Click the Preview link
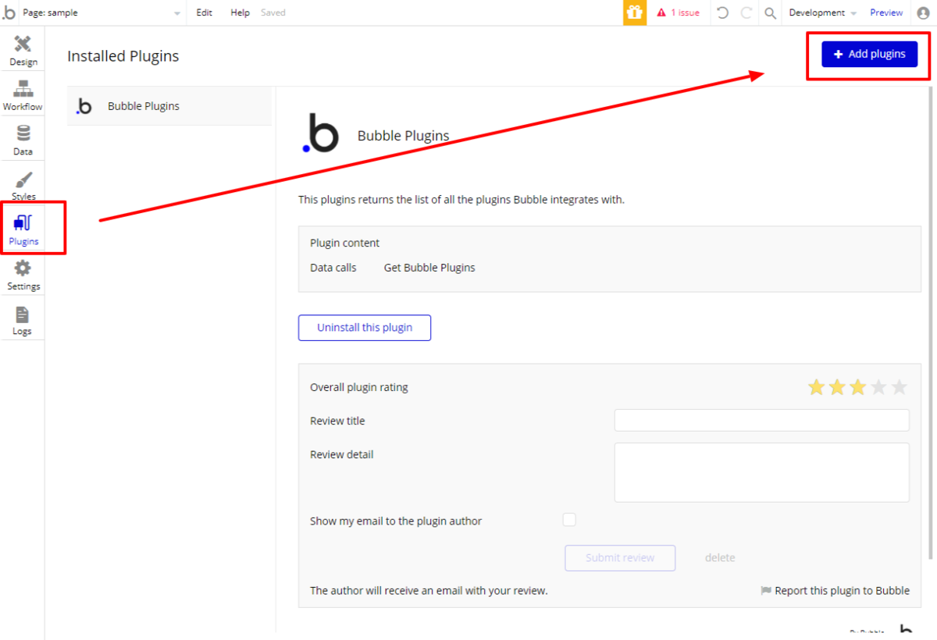Image resolution: width=937 pixels, height=640 pixels. tap(886, 12)
